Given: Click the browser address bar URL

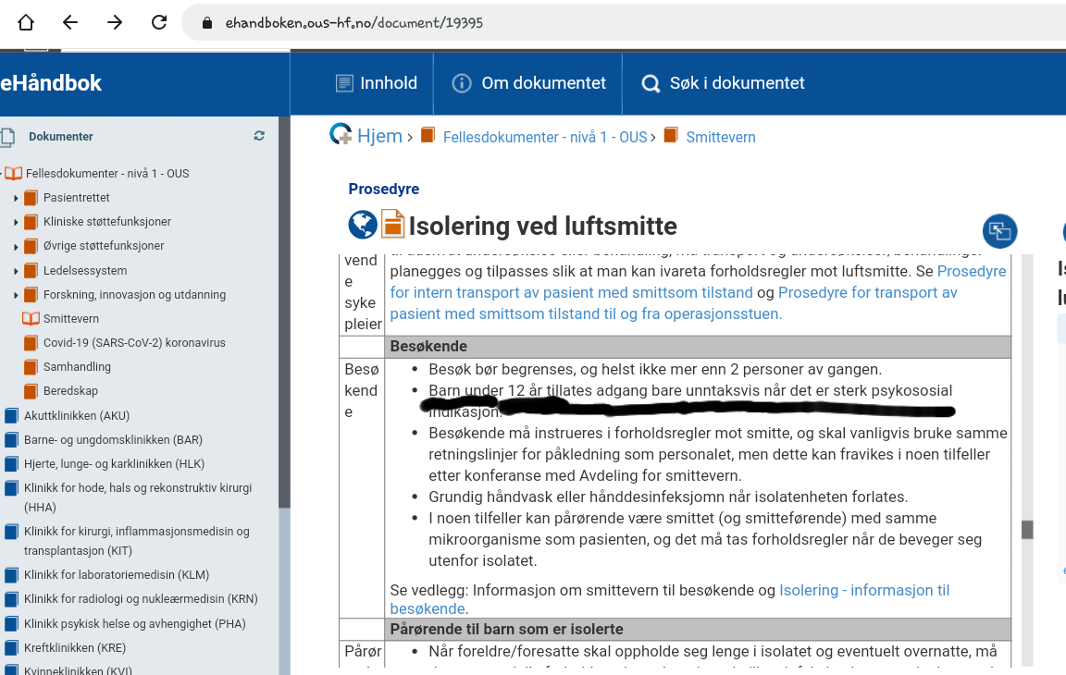Looking at the screenshot, I should click(353, 22).
